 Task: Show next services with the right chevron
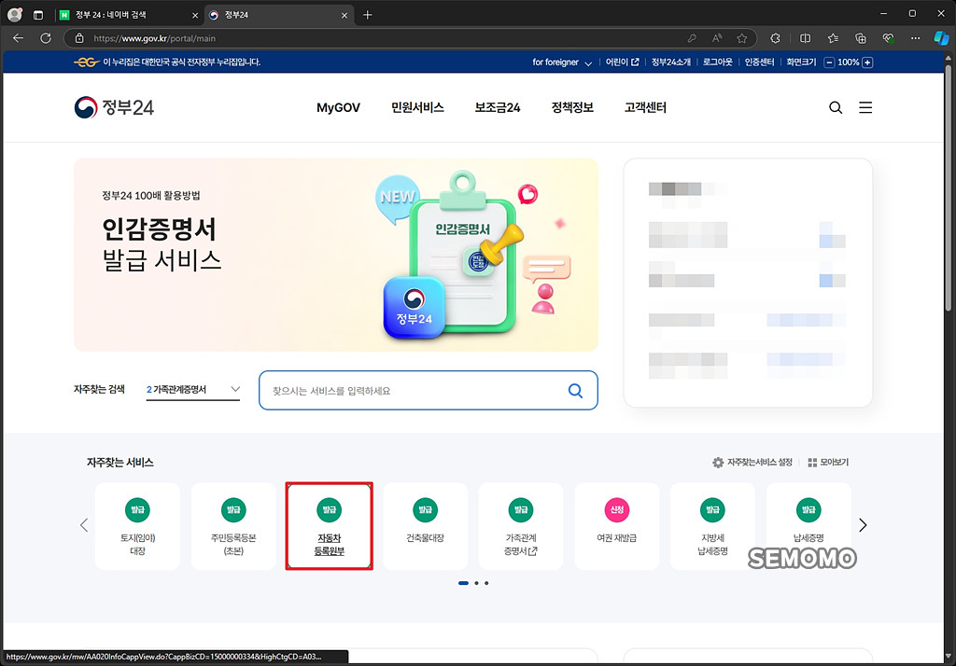tap(863, 525)
